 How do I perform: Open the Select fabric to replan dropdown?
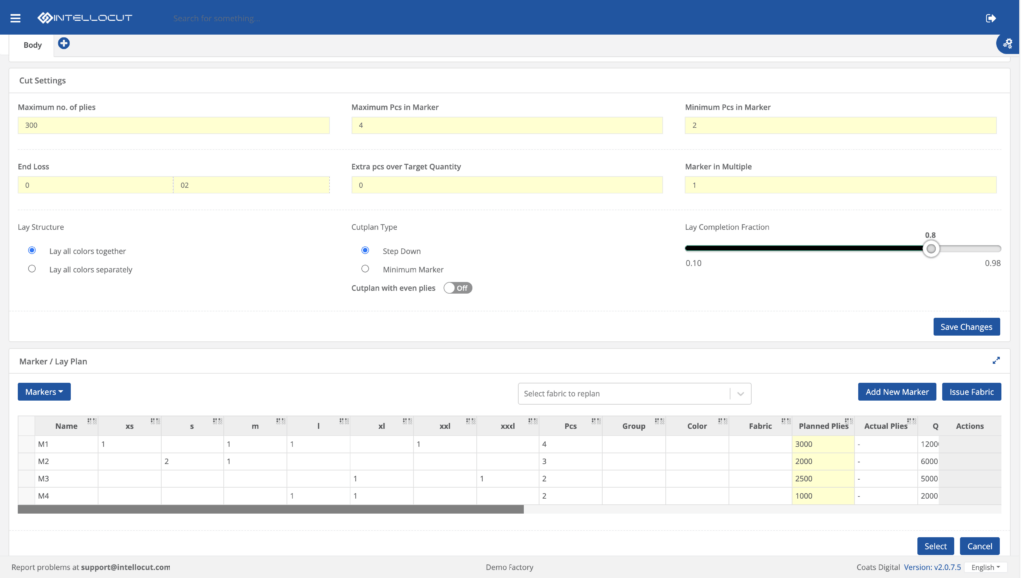click(x=634, y=393)
